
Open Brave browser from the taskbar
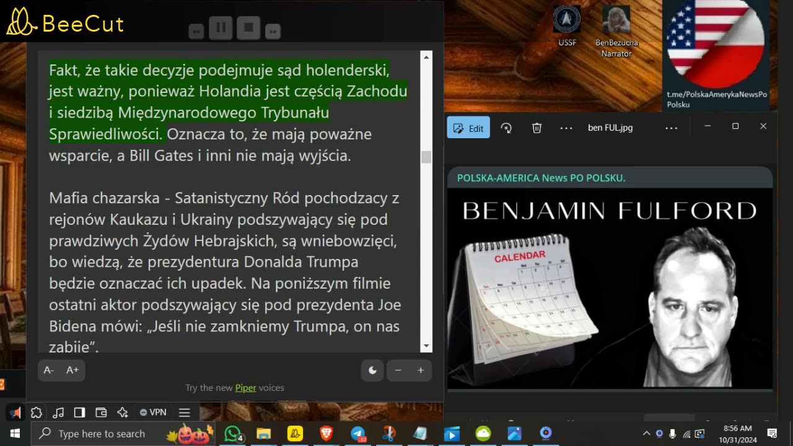click(x=326, y=434)
